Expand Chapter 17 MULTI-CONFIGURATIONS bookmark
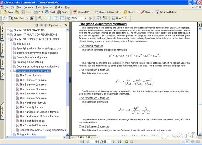Viewport: 202px width, 145px height. 8,35
